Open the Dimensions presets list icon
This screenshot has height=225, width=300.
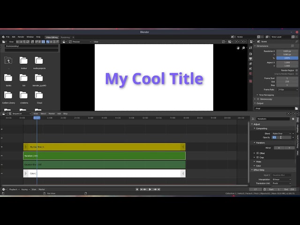coord(292,46)
